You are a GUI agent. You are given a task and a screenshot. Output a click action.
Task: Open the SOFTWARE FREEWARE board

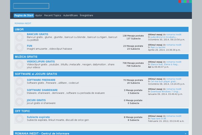(x=41, y=80)
